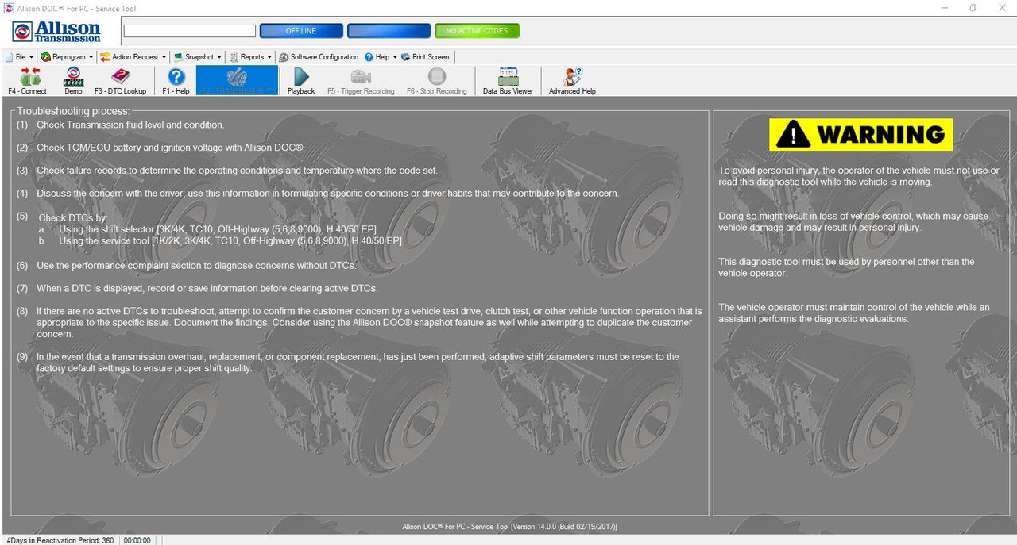Click the '#Days in Reactivation Period: 360' status

tap(60, 540)
